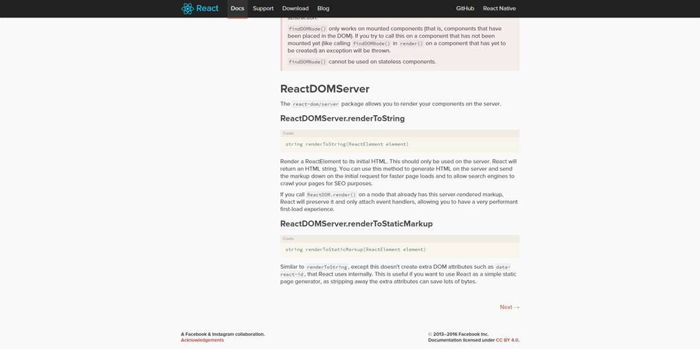The width and height of the screenshot is (700, 349).
Task: Click the ReactDOM.render() inline code
Action: point(331,195)
